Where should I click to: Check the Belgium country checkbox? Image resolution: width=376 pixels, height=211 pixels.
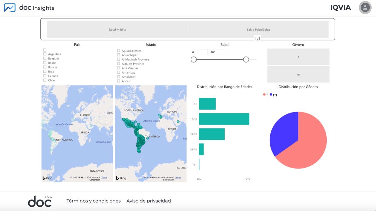[45, 58]
